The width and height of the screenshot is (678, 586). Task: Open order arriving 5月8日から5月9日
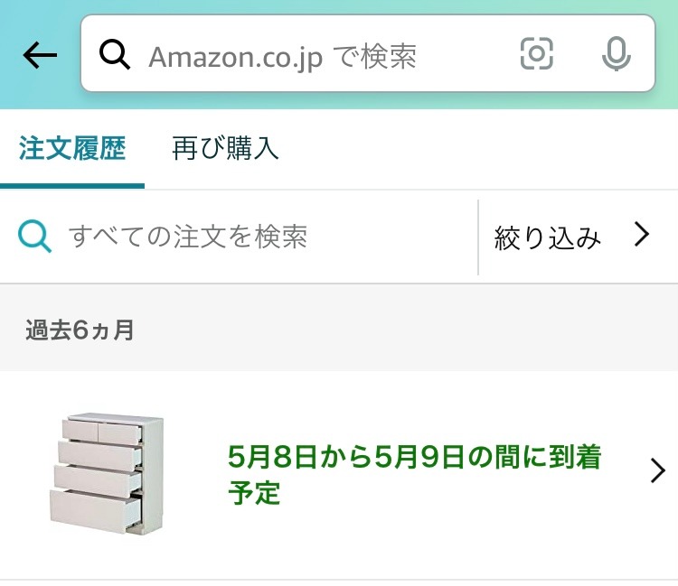point(339,475)
